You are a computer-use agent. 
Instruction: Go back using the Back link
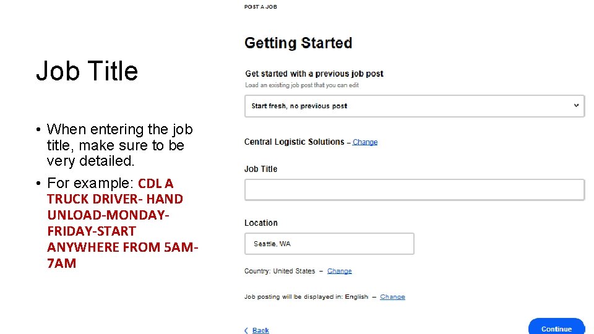[260, 330]
